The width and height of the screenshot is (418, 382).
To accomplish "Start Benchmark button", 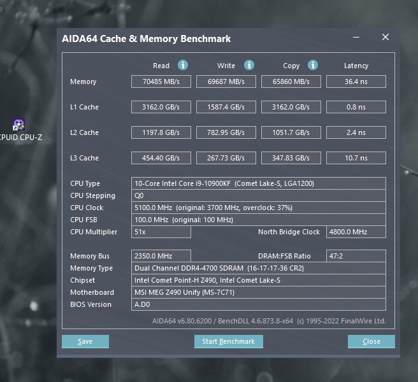I will (229, 341).
